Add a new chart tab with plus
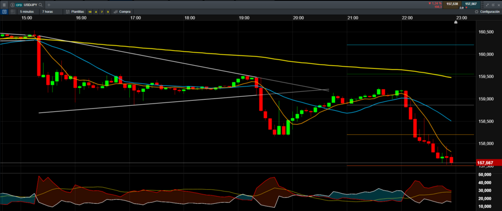Image resolution: width=502 pixels, height=211 pixels. coord(49,5)
